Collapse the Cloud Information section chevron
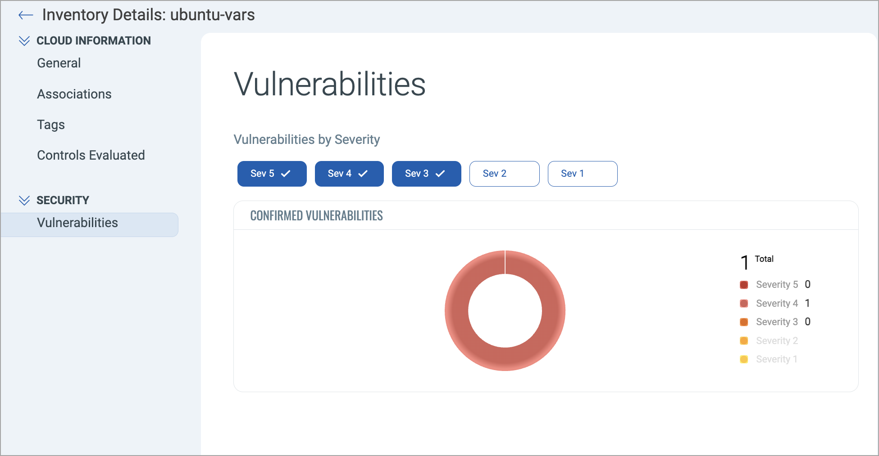The image size is (879, 456). point(24,41)
